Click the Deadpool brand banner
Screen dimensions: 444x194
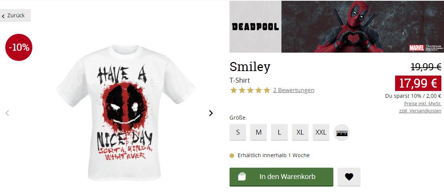click(337, 27)
